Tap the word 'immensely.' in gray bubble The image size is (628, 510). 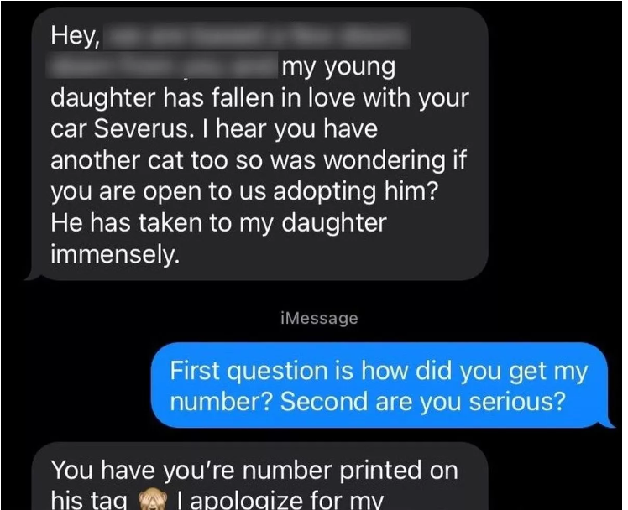pos(115,254)
